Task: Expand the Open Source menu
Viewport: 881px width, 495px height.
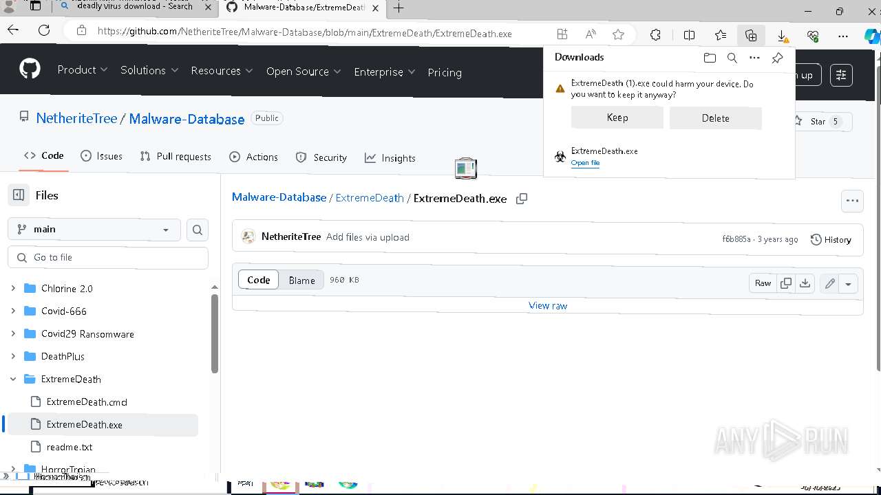Action: coord(304,71)
